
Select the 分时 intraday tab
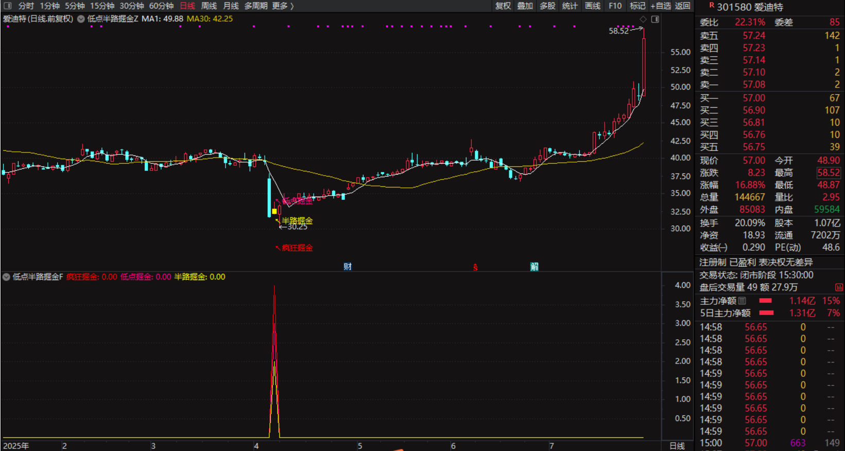(x=26, y=6)
